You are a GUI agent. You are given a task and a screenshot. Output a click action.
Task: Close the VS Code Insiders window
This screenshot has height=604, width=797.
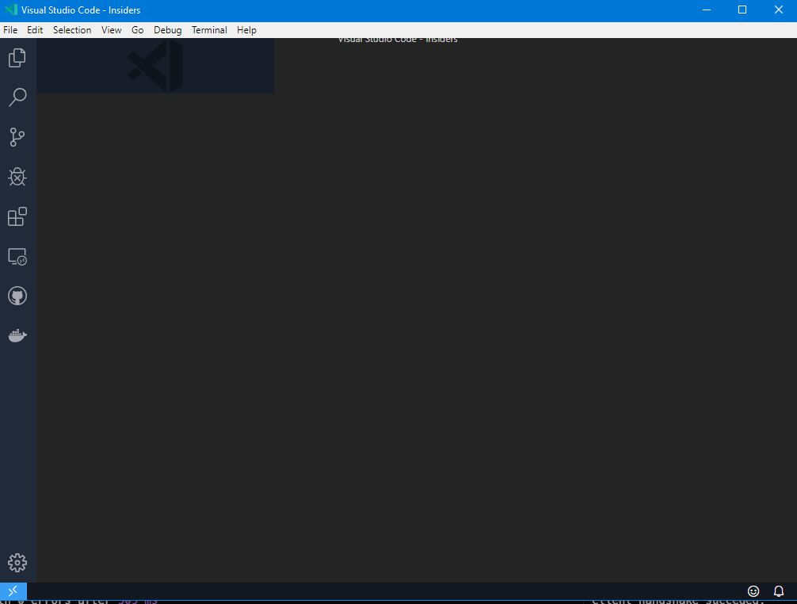[778, 10]
